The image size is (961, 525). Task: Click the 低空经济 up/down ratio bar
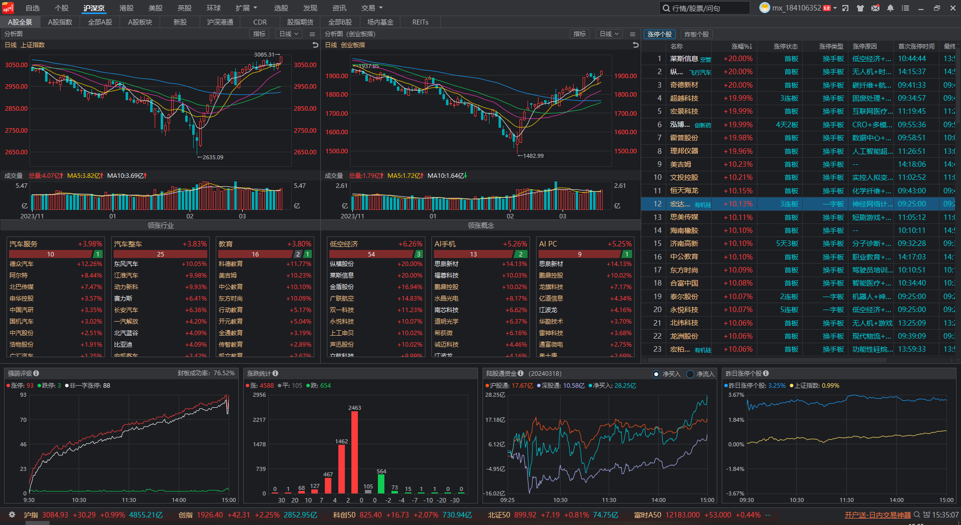pyautogui.click(x=376, y=254)
